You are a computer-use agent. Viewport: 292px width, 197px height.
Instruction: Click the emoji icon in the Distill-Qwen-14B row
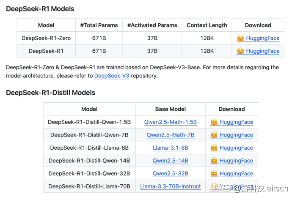(214, 161)
